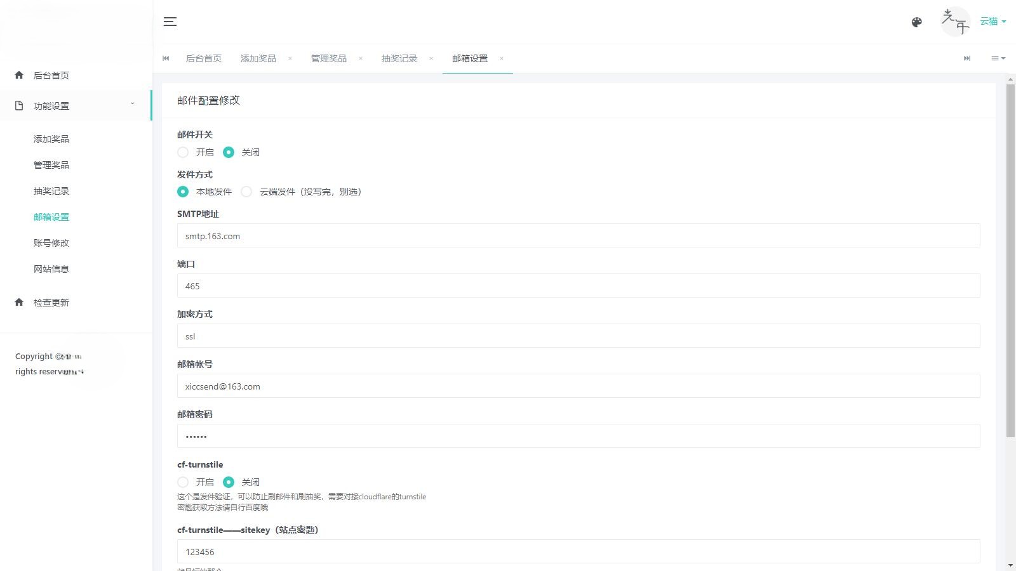Click the user avatar image

click(955, 22)
